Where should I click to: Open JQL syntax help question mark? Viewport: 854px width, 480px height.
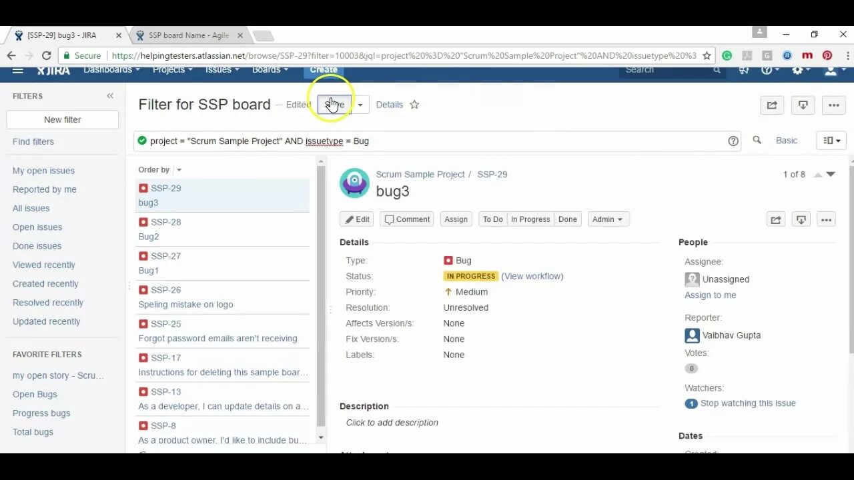(733, 141)
